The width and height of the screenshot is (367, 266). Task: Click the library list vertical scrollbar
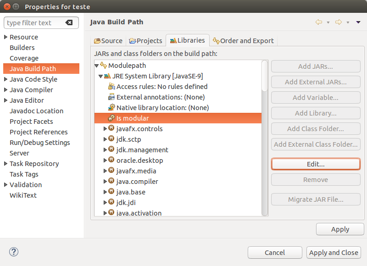click(x=265, y=138)
